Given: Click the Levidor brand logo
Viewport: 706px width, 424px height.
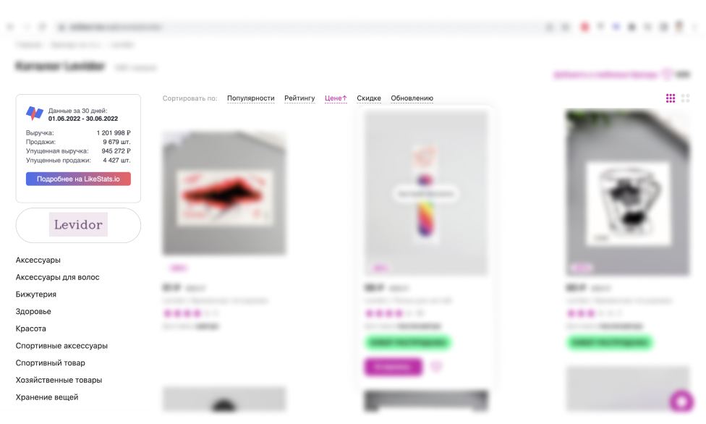Looking at the screenshot, I should (78, 224).
